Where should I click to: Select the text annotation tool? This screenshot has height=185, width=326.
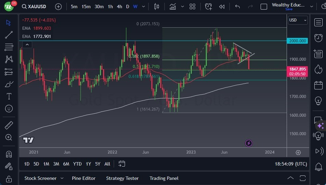(x=9, y=96)
